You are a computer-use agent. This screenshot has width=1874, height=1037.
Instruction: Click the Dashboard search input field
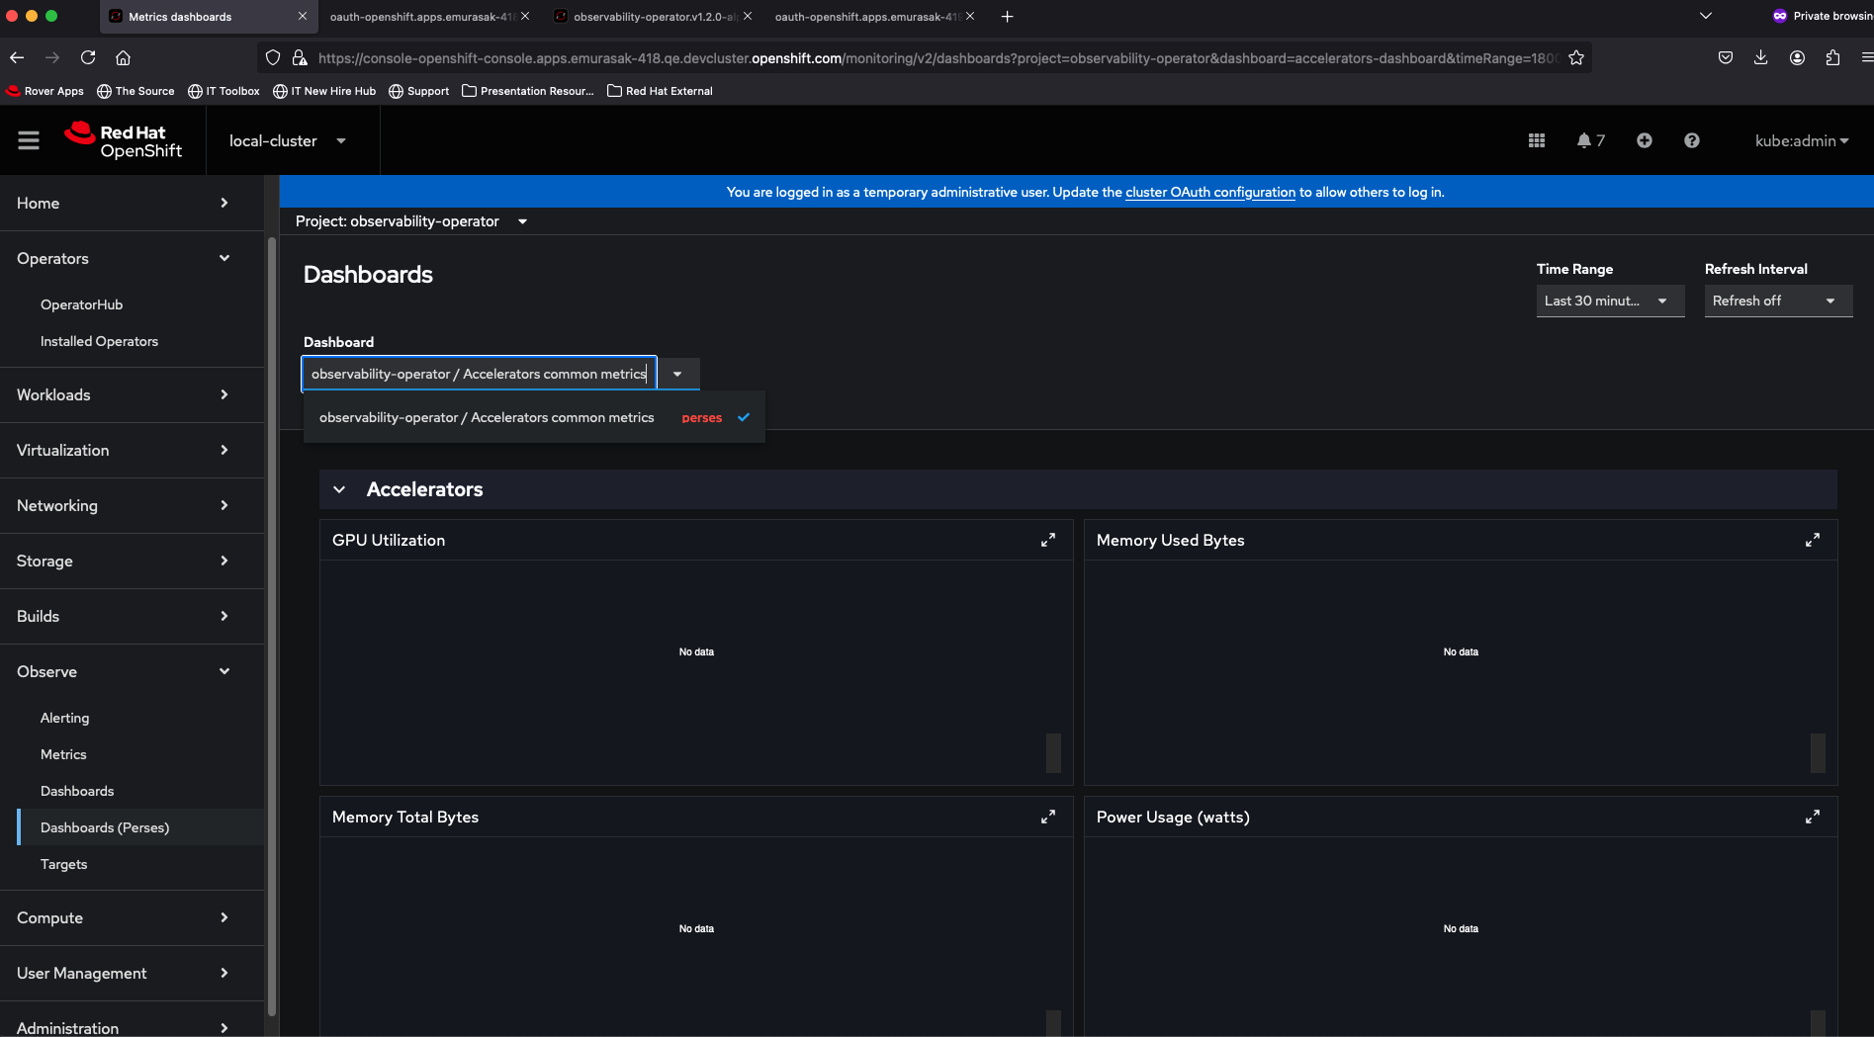point(479,374)
